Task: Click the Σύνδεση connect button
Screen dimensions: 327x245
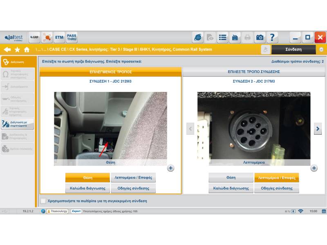Action: click(x=293, y=49)
